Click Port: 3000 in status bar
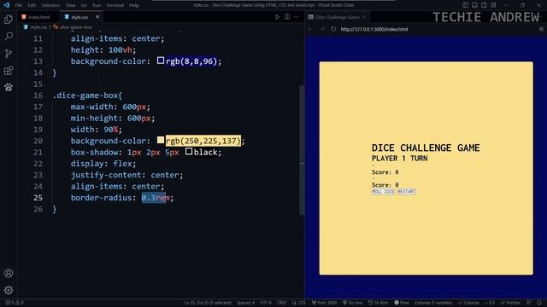 tap(325, 303)
